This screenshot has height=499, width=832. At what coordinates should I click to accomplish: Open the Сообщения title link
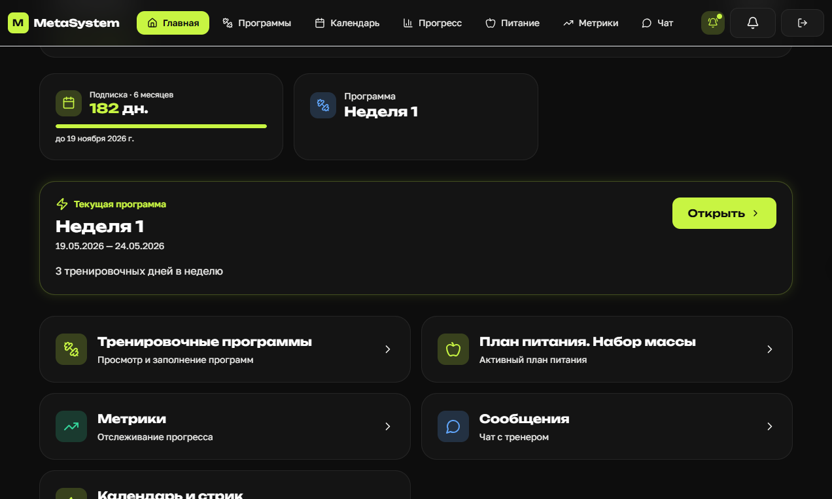[x=525, y=419]
